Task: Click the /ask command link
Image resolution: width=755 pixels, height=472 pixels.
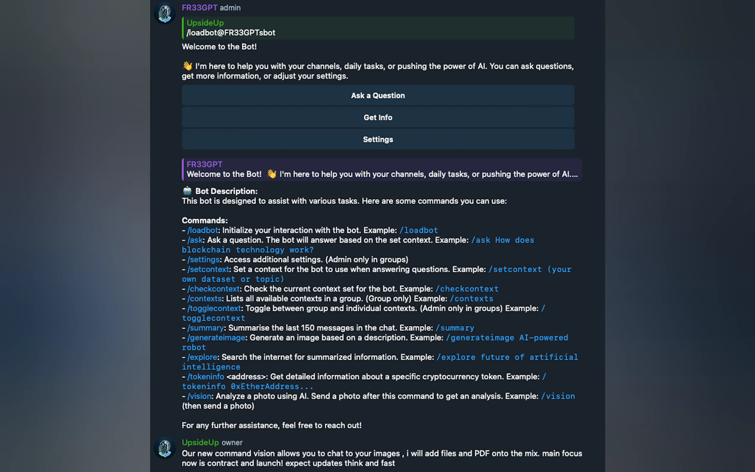Action: tap(195, 240)
